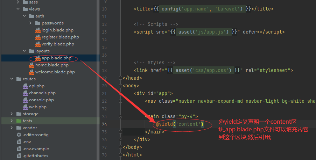Expand the folded nav block at line 22
Screen dimensions: 316x160
pyautogui.click(x=120, y=101)
